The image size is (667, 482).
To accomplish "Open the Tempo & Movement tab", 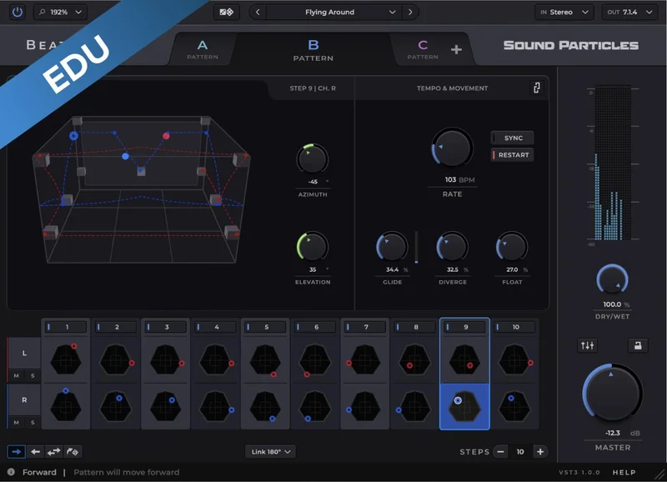I will click(x=452, y=88).
